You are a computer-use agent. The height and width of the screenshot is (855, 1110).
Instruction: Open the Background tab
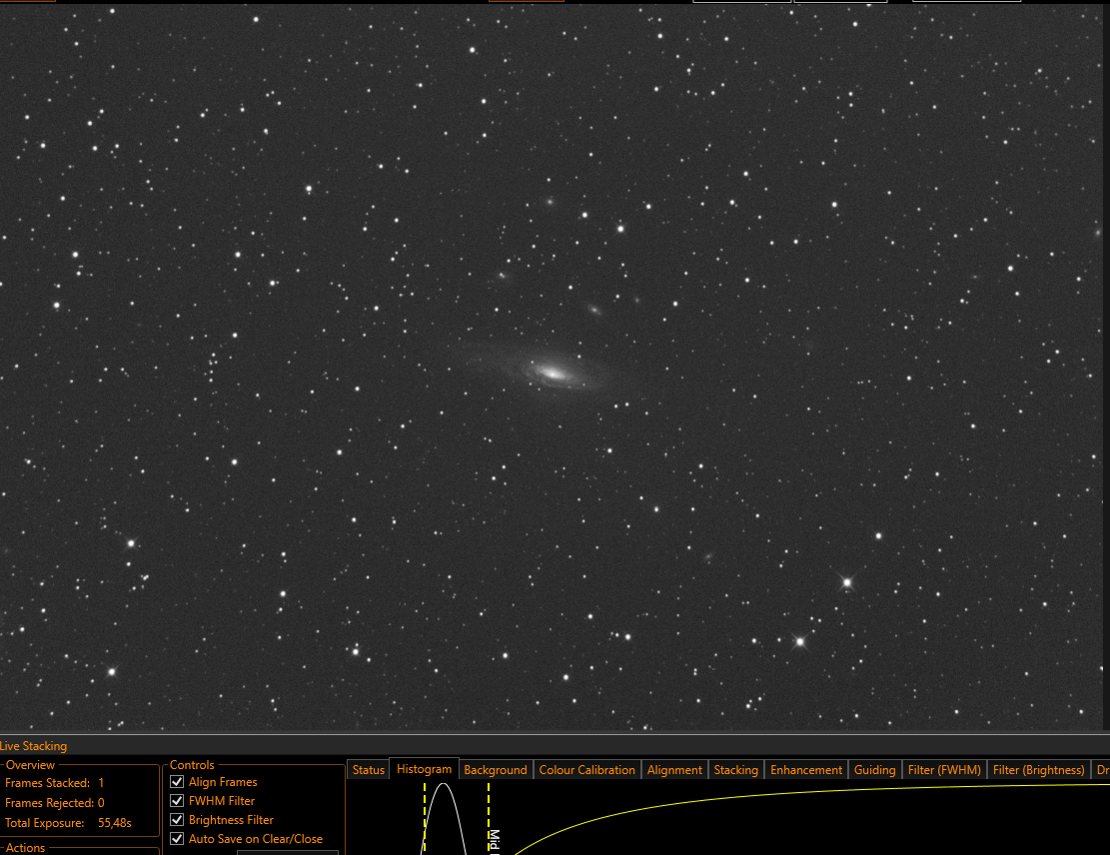496,770
